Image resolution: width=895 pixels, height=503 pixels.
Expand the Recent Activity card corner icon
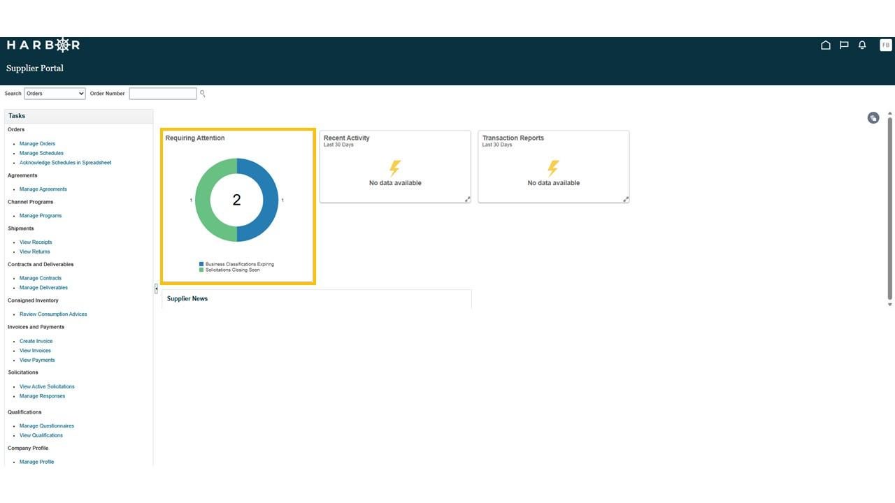click(468, 200)
